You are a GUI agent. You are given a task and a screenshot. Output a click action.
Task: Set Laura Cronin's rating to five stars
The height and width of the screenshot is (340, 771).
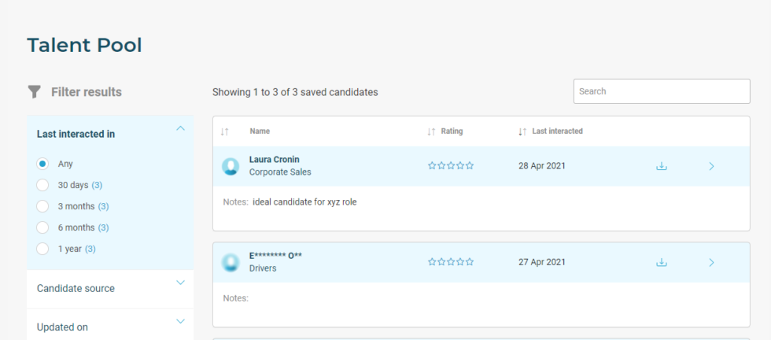pos(470,166)
